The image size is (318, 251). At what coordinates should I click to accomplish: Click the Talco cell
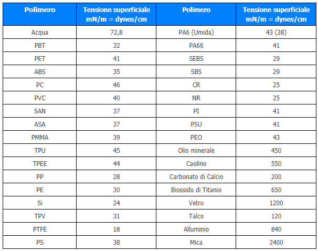click(x=196, y=216)
